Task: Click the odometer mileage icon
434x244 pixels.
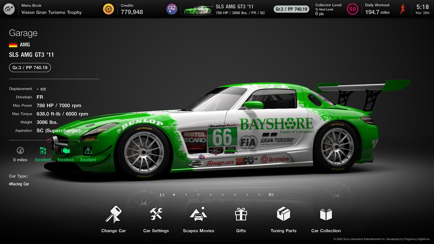Action: pos(20,150)
